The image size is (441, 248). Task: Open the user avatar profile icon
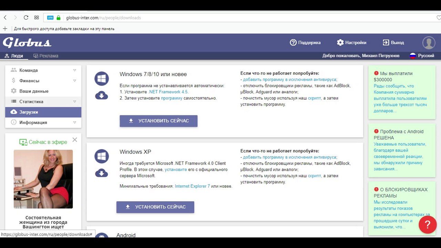[429, 43]
